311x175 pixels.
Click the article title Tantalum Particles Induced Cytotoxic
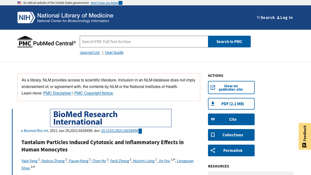103,146
